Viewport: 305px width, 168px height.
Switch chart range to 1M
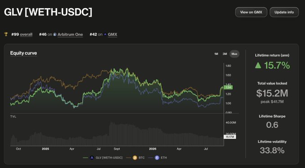216,54
